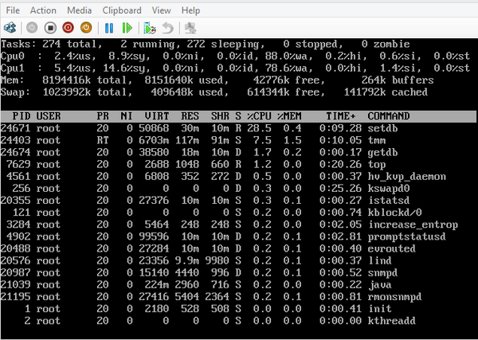Open the Media menu
Viewport: 478px width, 340px height.
79,10
